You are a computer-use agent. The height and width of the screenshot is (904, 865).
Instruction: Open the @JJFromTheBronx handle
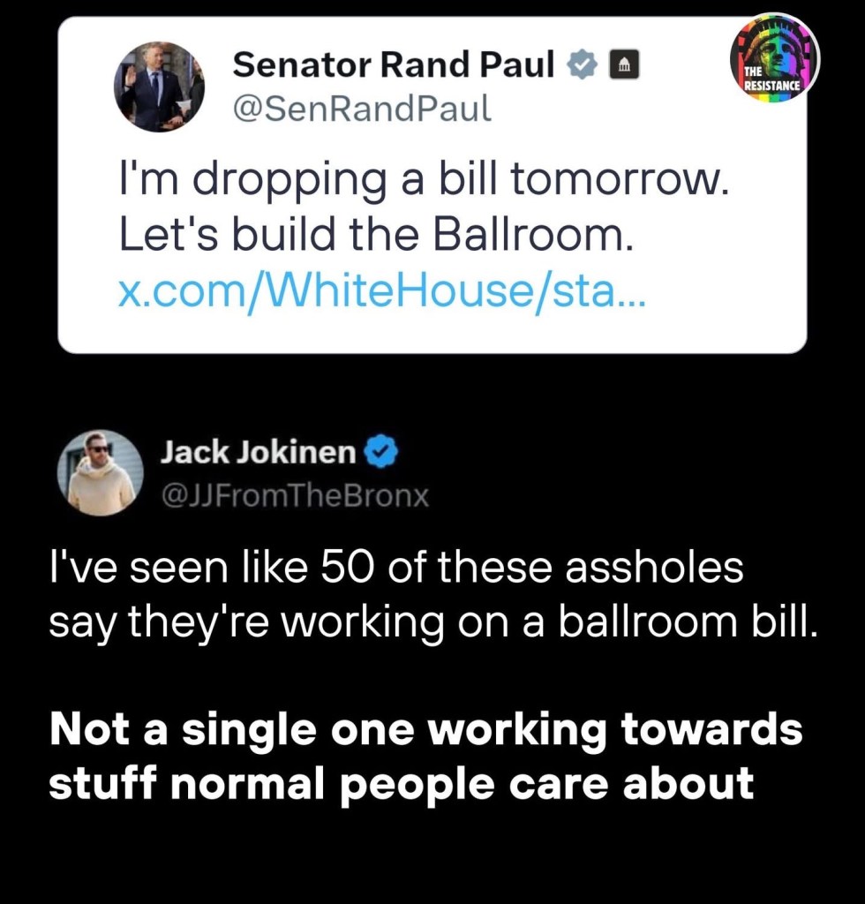point(294,496)
